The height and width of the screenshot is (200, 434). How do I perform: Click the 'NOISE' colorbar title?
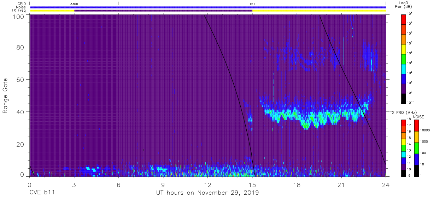418,117
